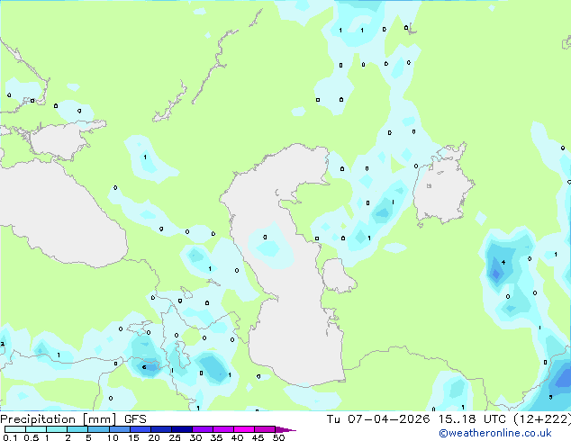Select the 2–5 mm legend color swatch
Screen dimensions: 571x441
pyautogui.click(x=77, y=429)
